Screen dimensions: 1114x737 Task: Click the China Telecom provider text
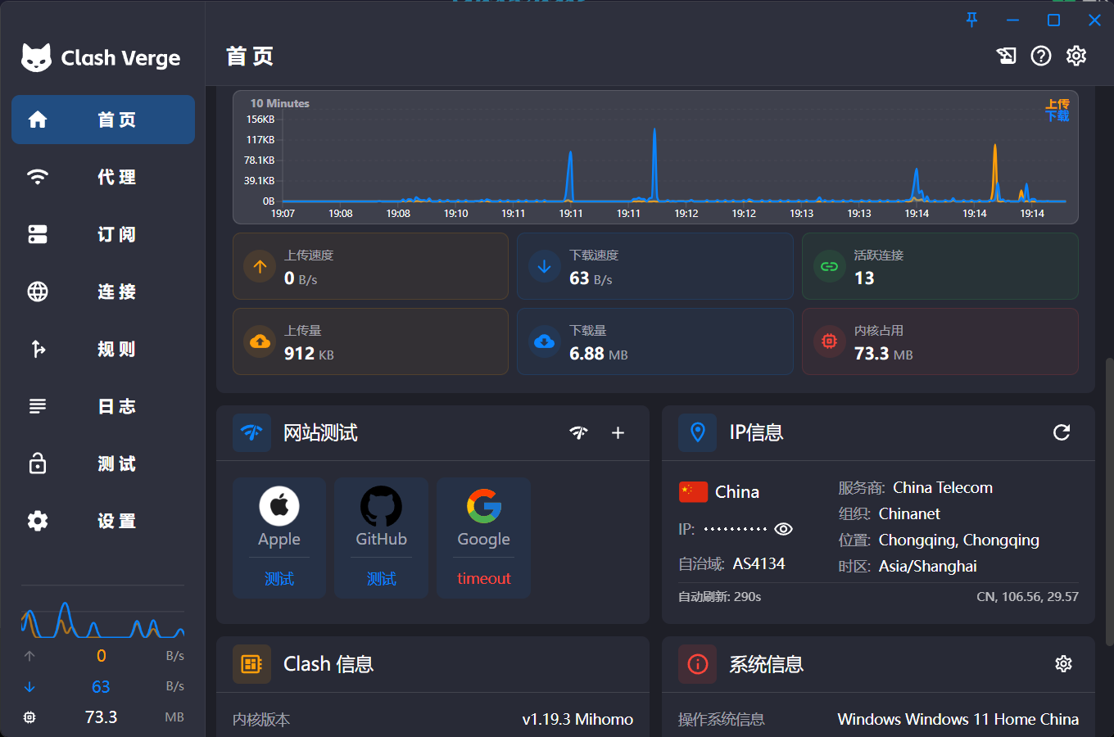coord(943,487)
